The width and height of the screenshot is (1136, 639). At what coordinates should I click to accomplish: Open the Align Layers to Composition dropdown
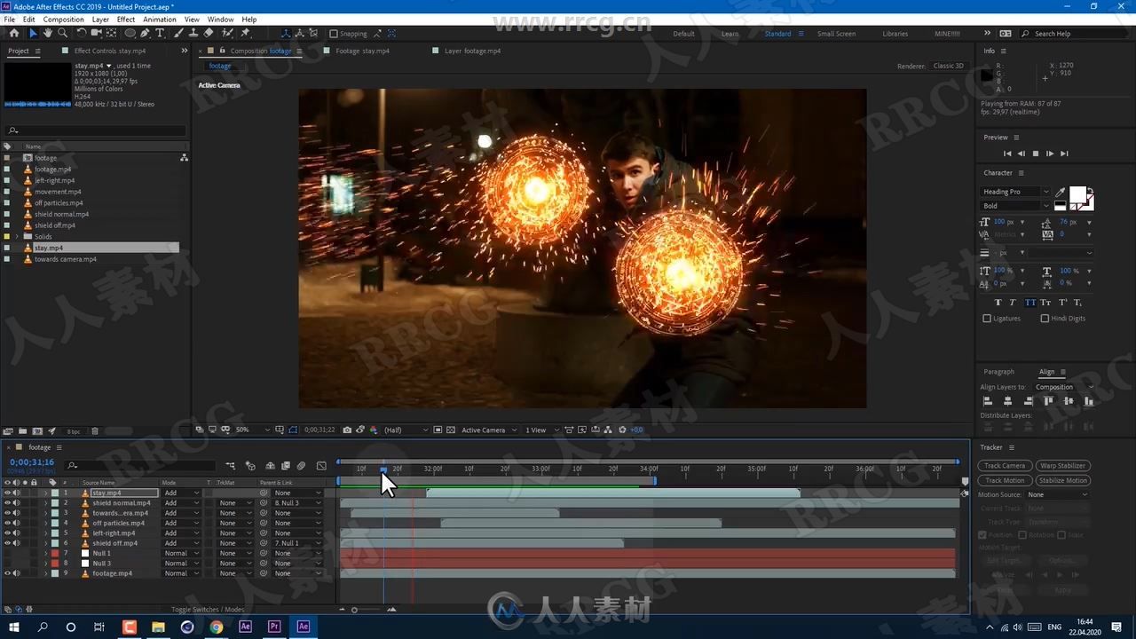point(1064,387)
